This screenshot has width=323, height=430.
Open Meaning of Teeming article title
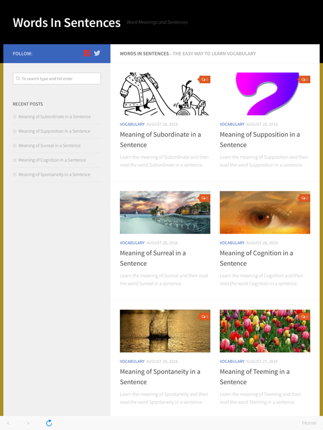tap(255, 376)
